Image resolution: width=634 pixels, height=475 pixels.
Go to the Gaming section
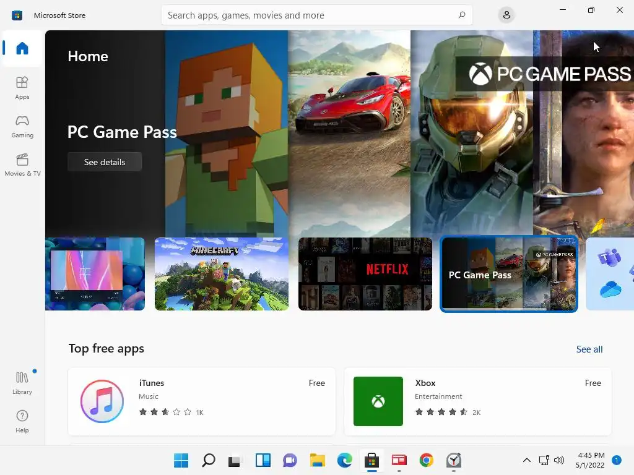22,126
